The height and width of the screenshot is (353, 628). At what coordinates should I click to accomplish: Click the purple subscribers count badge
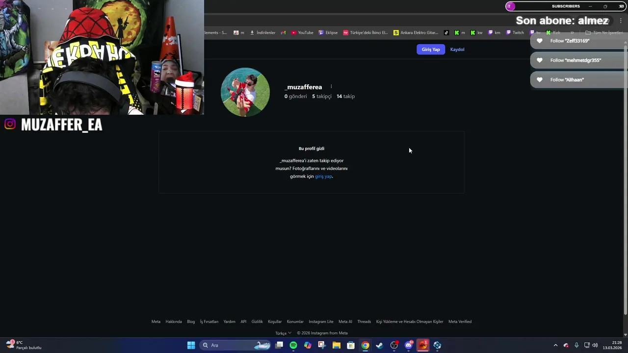(x=510, y=6)
